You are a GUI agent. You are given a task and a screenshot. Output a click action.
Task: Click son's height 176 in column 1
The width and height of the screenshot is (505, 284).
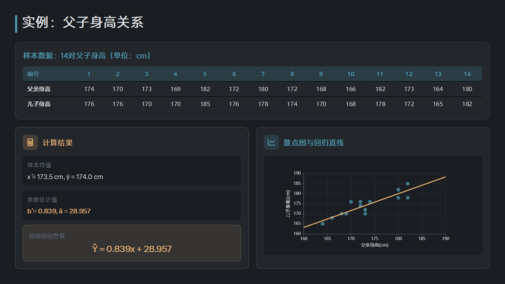click(x=89, y=104)
